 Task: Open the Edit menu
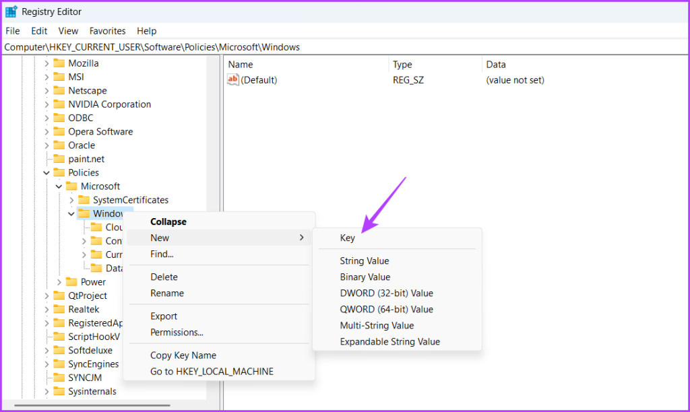(38, 31)
